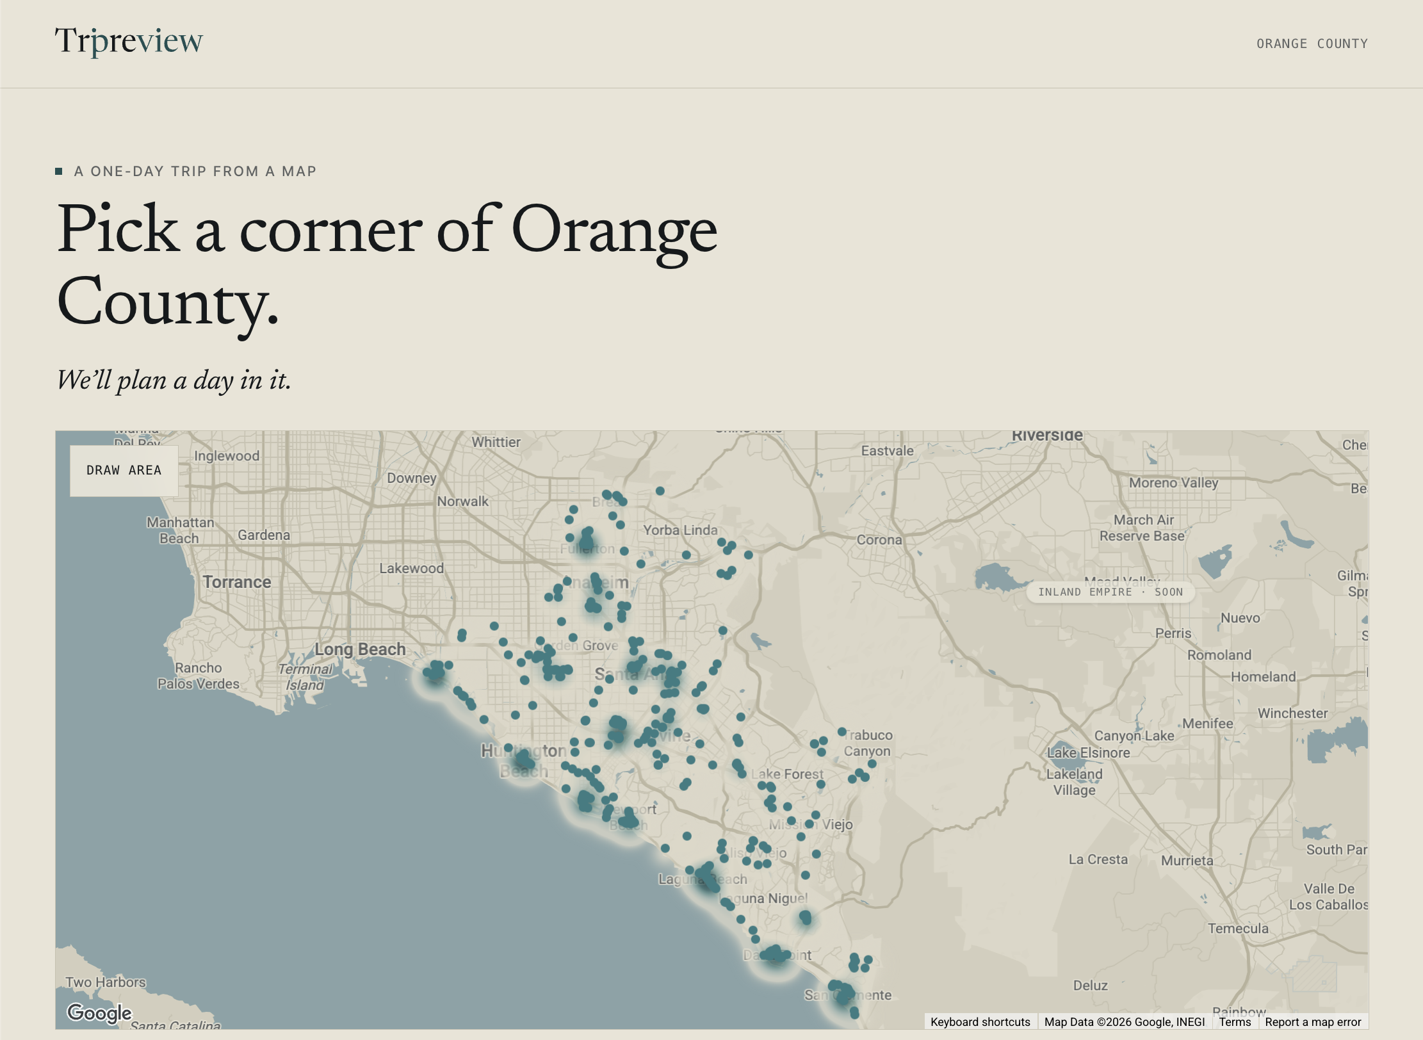Click the Whittier map label
The image size is (1423, 1040).
click(x=496, y=442)
